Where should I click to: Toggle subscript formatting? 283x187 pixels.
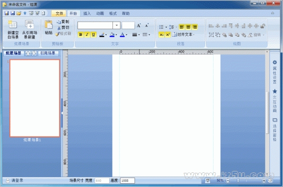tap(162, 34)
